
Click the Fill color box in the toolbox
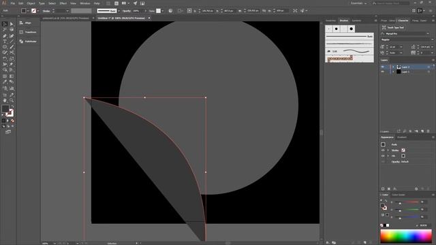click(5, 109)
